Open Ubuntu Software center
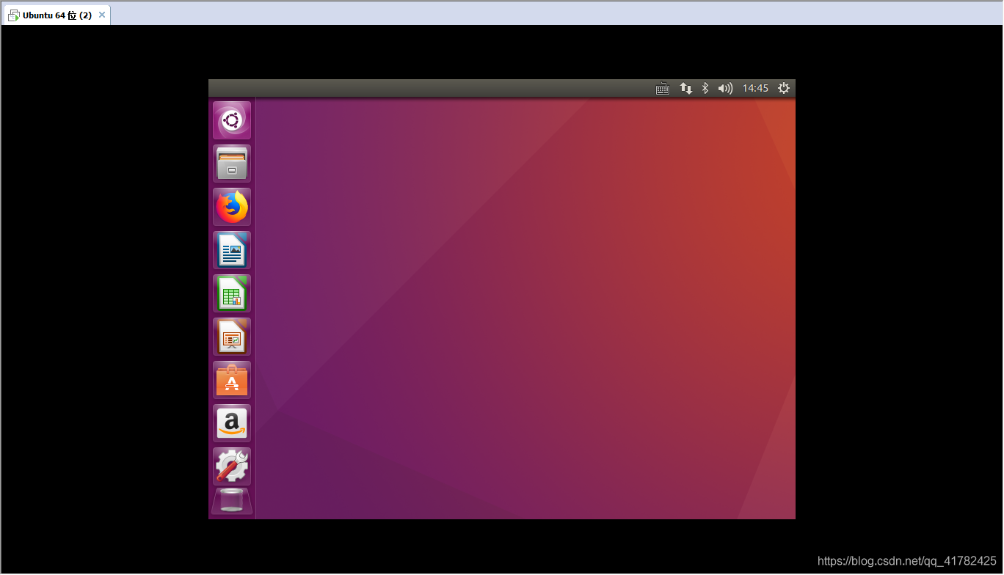 coord(232,380)
